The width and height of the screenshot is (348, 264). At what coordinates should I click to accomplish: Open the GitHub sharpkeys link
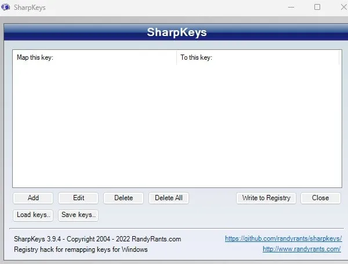tap(283, 238)
